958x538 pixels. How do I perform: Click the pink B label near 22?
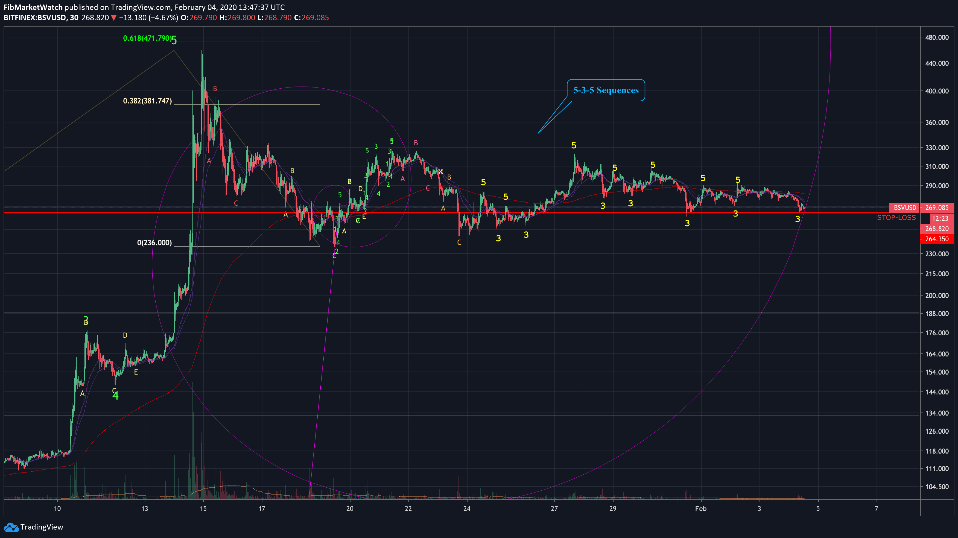click(416, 143)
